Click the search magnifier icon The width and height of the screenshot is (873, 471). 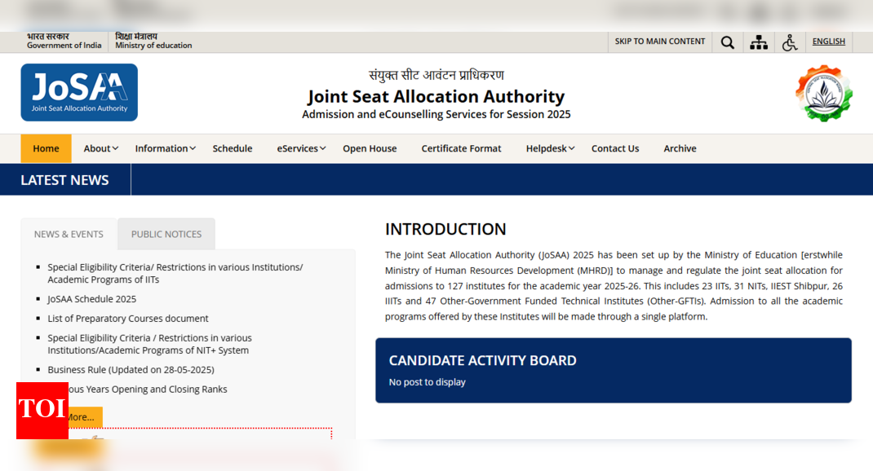[727, 42]
